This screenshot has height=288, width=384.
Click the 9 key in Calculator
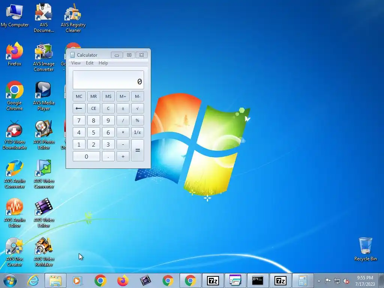pyautogui.click(x=108, y=120)
